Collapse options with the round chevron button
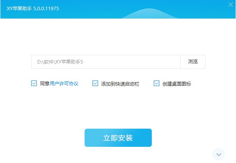 coord(219,154)
